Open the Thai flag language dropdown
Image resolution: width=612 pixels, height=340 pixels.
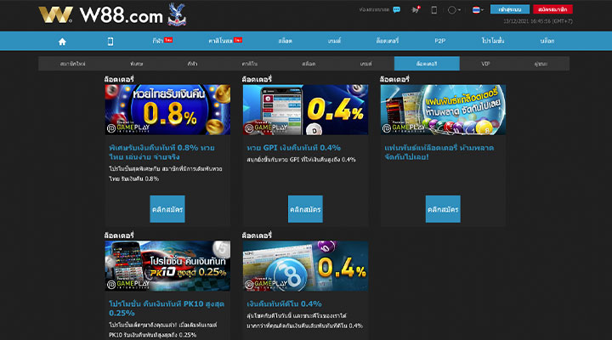478,9
